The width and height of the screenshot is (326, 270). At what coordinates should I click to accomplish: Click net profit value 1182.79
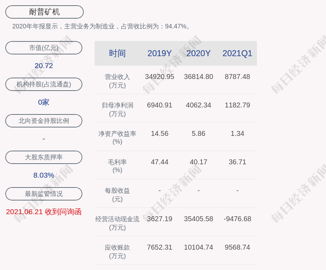(x=237, y=105)
